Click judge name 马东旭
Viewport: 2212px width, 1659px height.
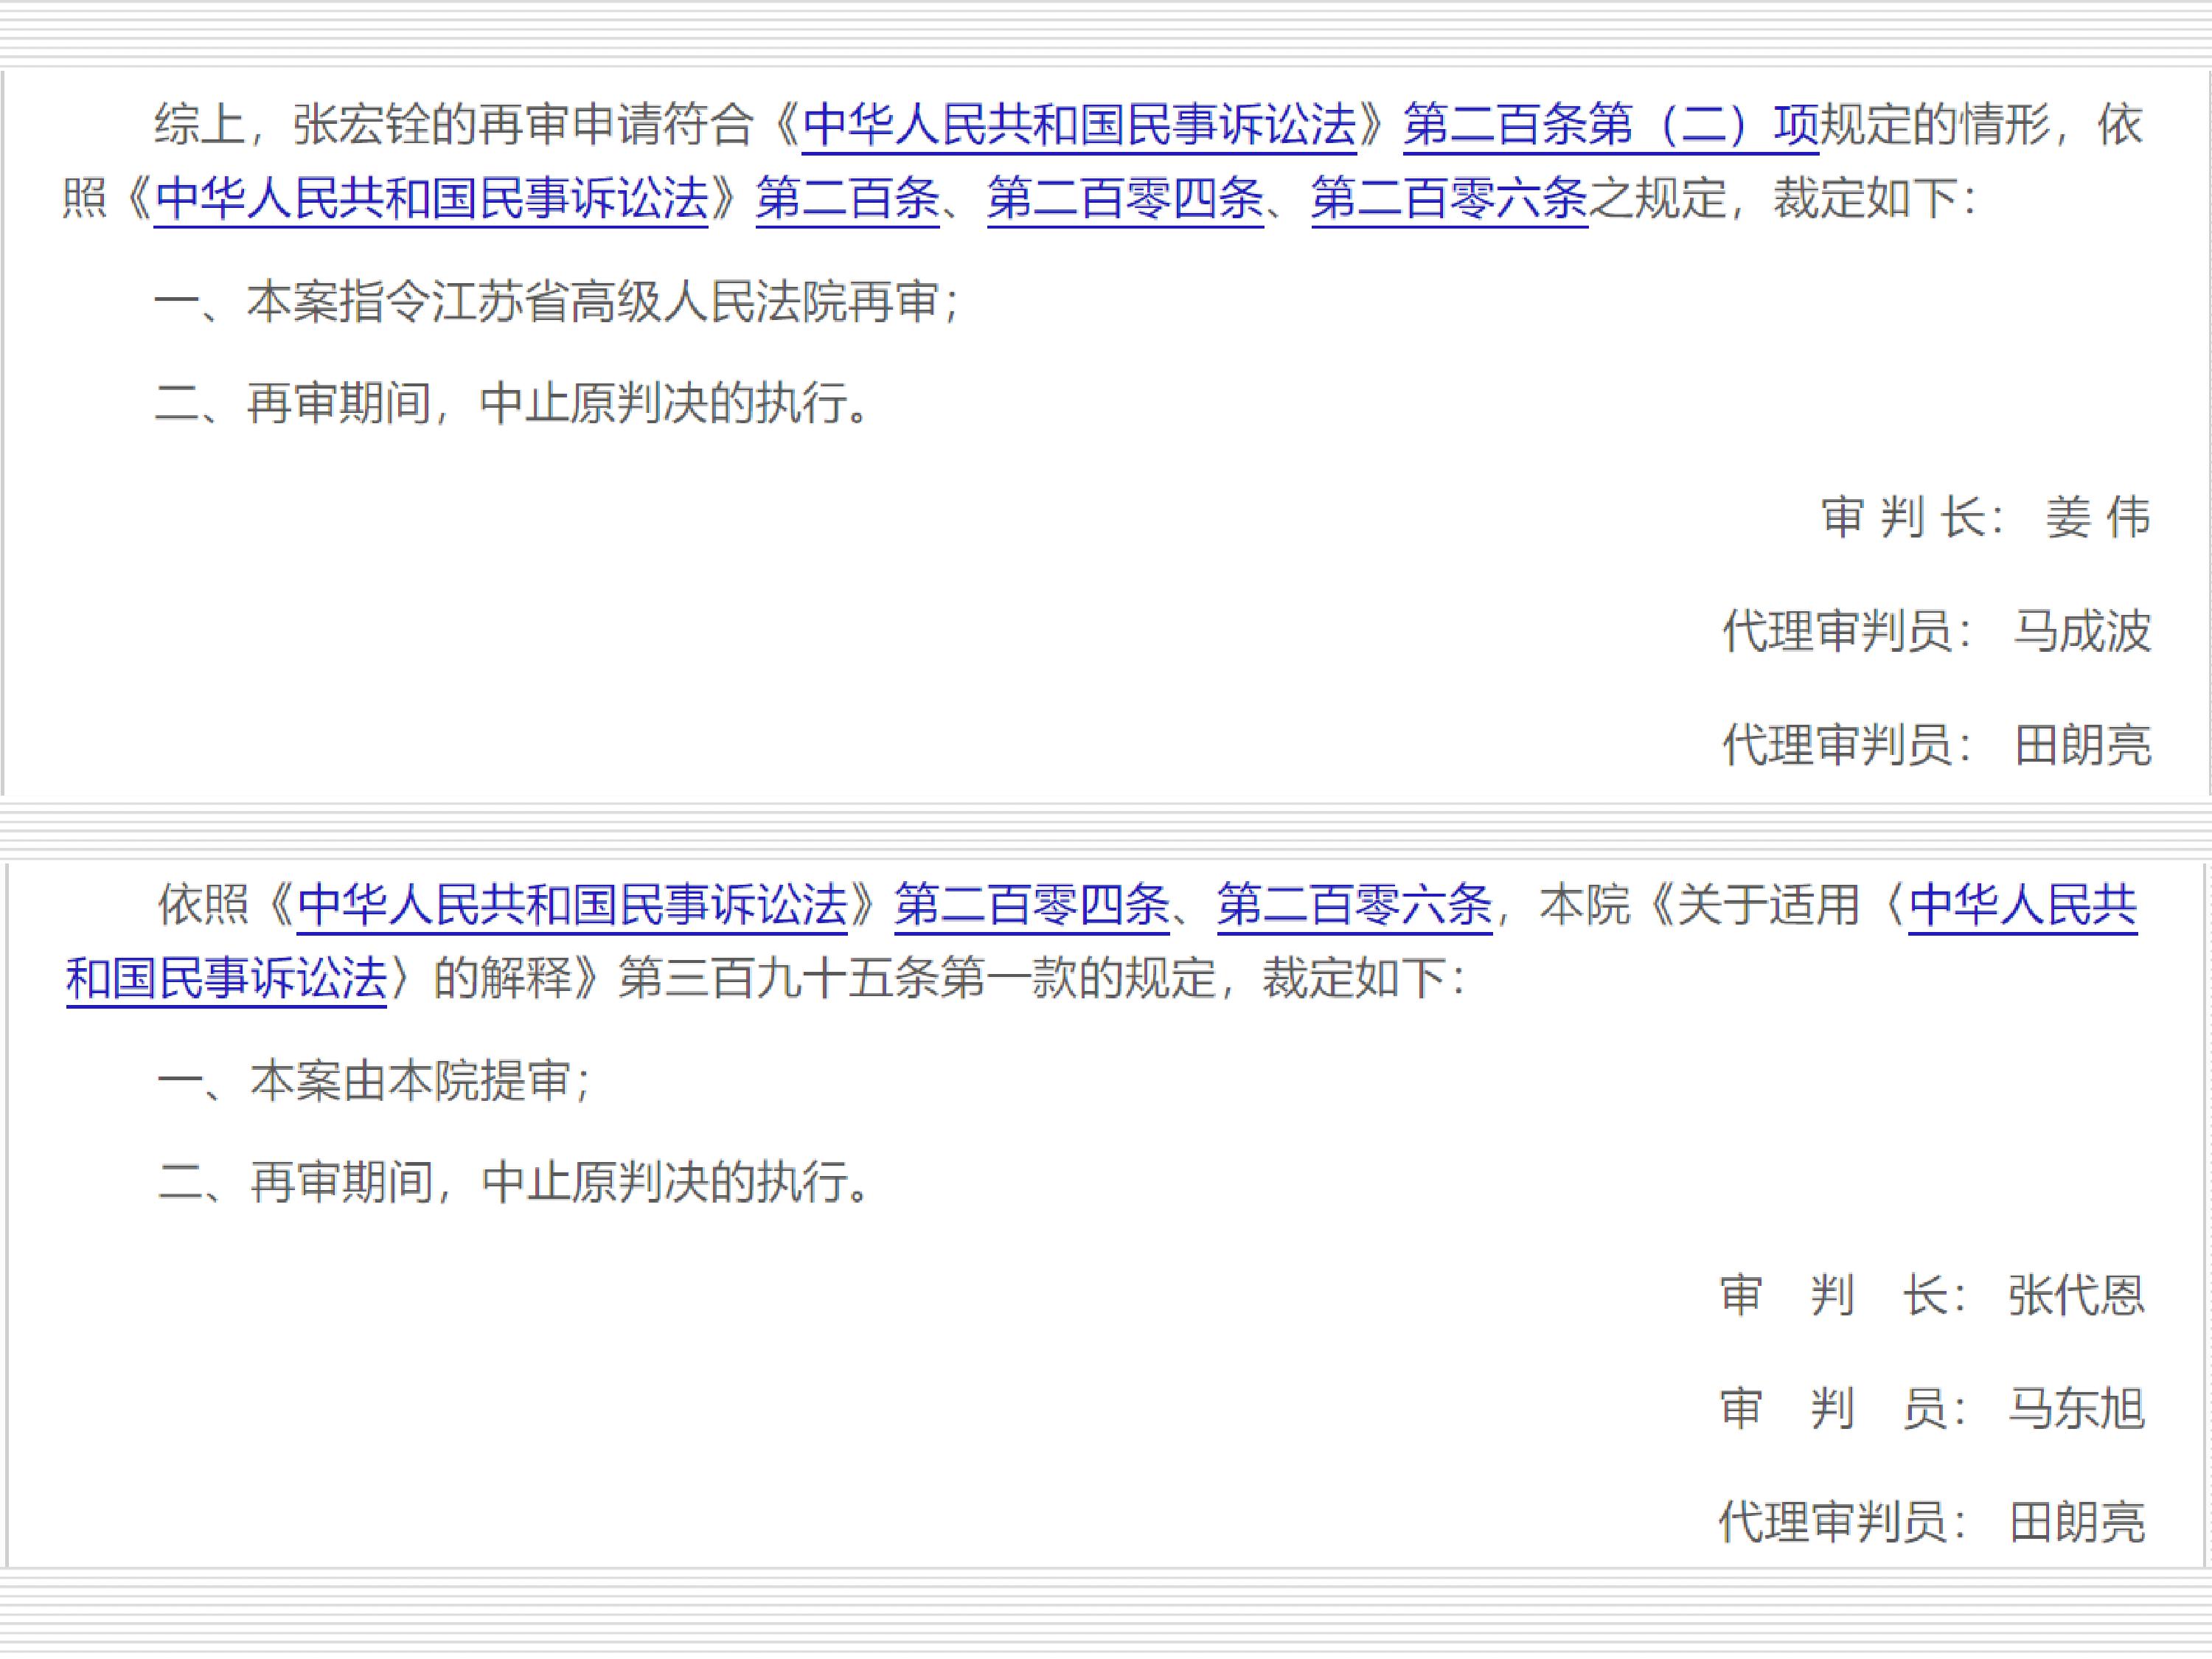coord(2076,1409)
